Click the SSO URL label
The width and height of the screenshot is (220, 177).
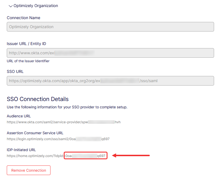pyautogui.click(x=15, y=71)
